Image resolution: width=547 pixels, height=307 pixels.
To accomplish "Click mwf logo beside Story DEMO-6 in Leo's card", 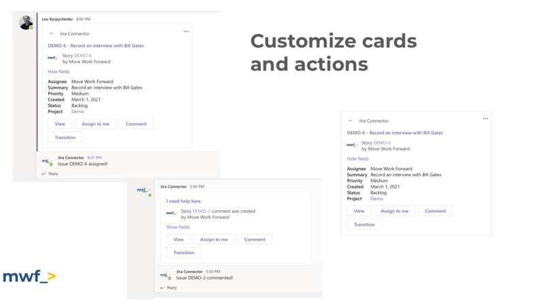I will pos(53,58).
